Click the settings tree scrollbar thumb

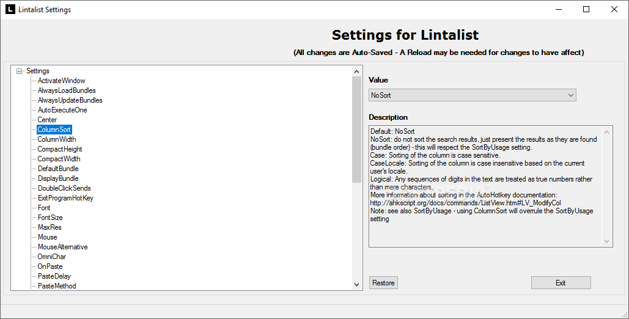click(x=356, y=129)
